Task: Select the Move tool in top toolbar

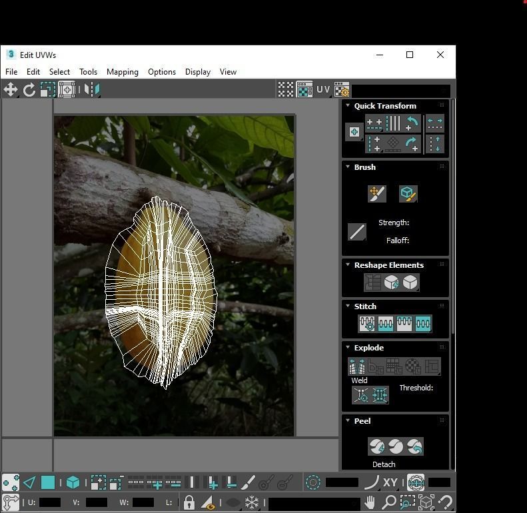Action: pos(11,90)
